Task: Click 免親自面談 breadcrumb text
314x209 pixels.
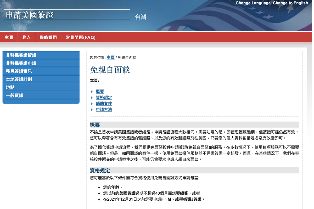Action: click(x=127, y=58)
